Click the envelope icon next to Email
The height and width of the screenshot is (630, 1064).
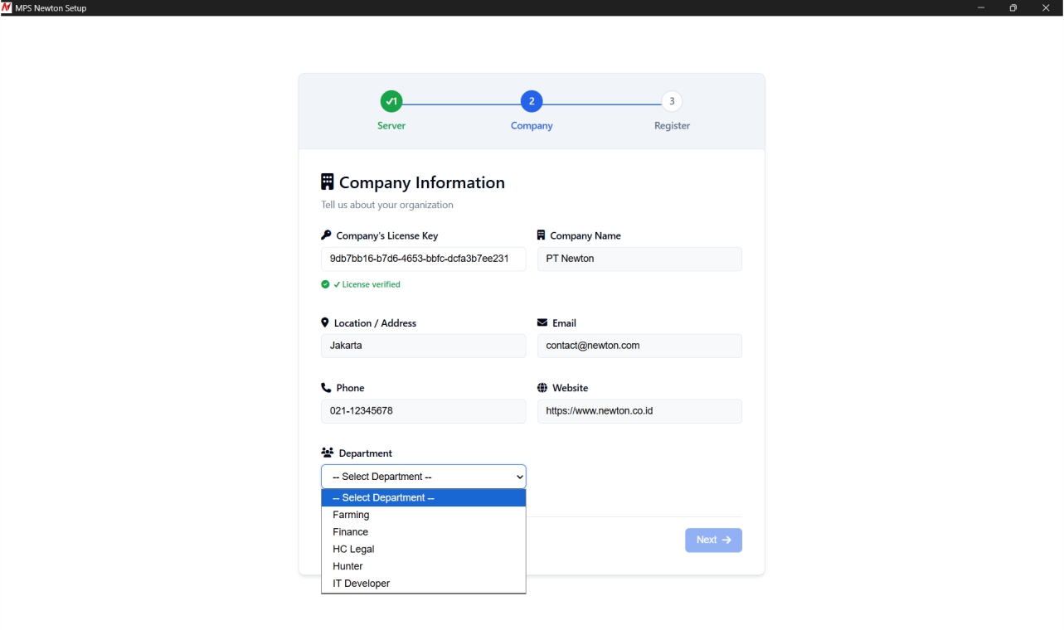click(542, 322)
